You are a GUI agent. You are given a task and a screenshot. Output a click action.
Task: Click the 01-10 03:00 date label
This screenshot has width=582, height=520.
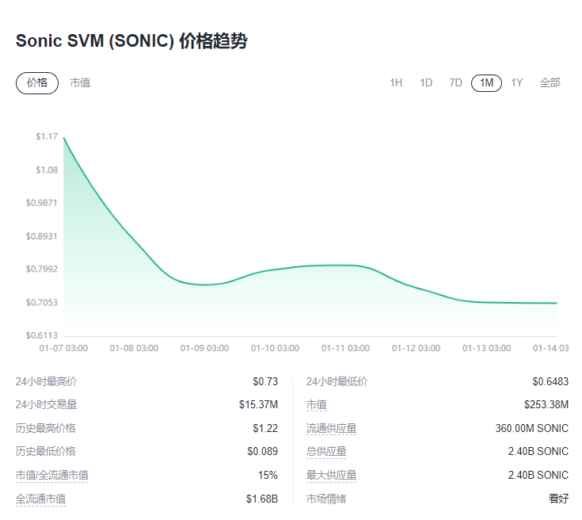(x=275, y=348)
